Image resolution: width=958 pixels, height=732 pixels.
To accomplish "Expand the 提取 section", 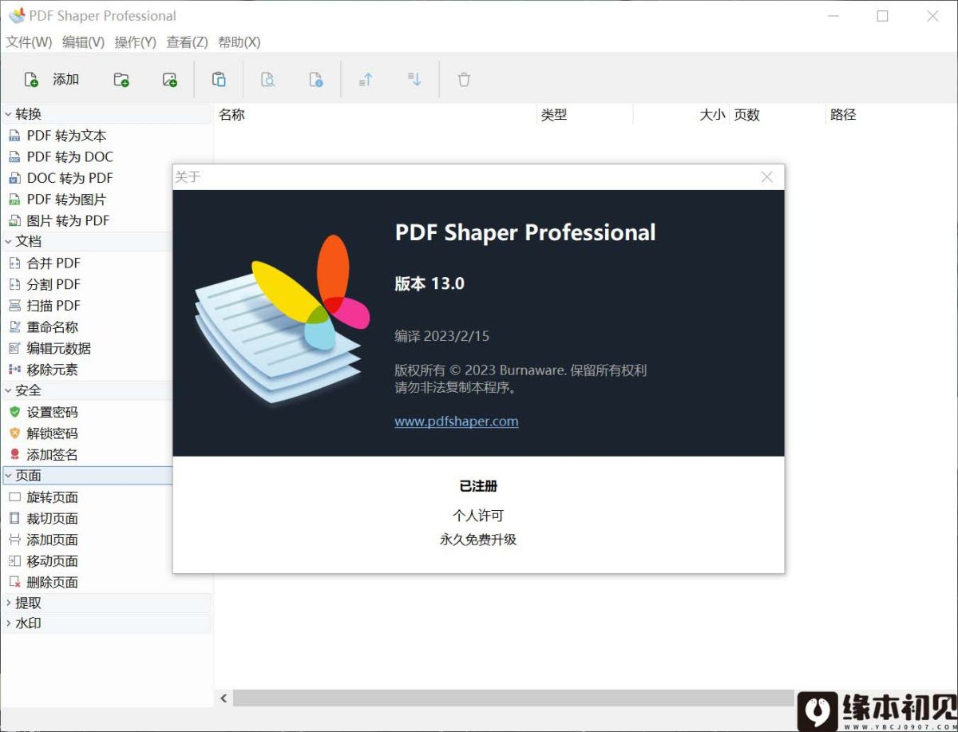I will (9, 603).
